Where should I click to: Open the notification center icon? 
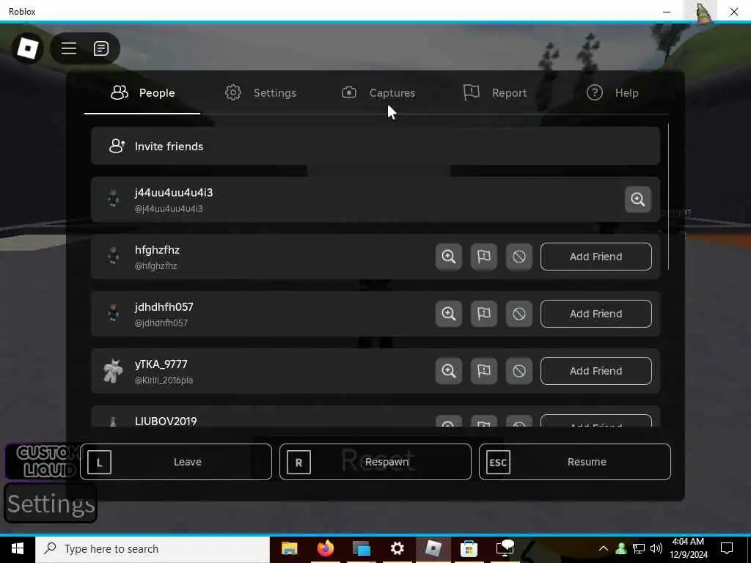[x=727, y=548]
